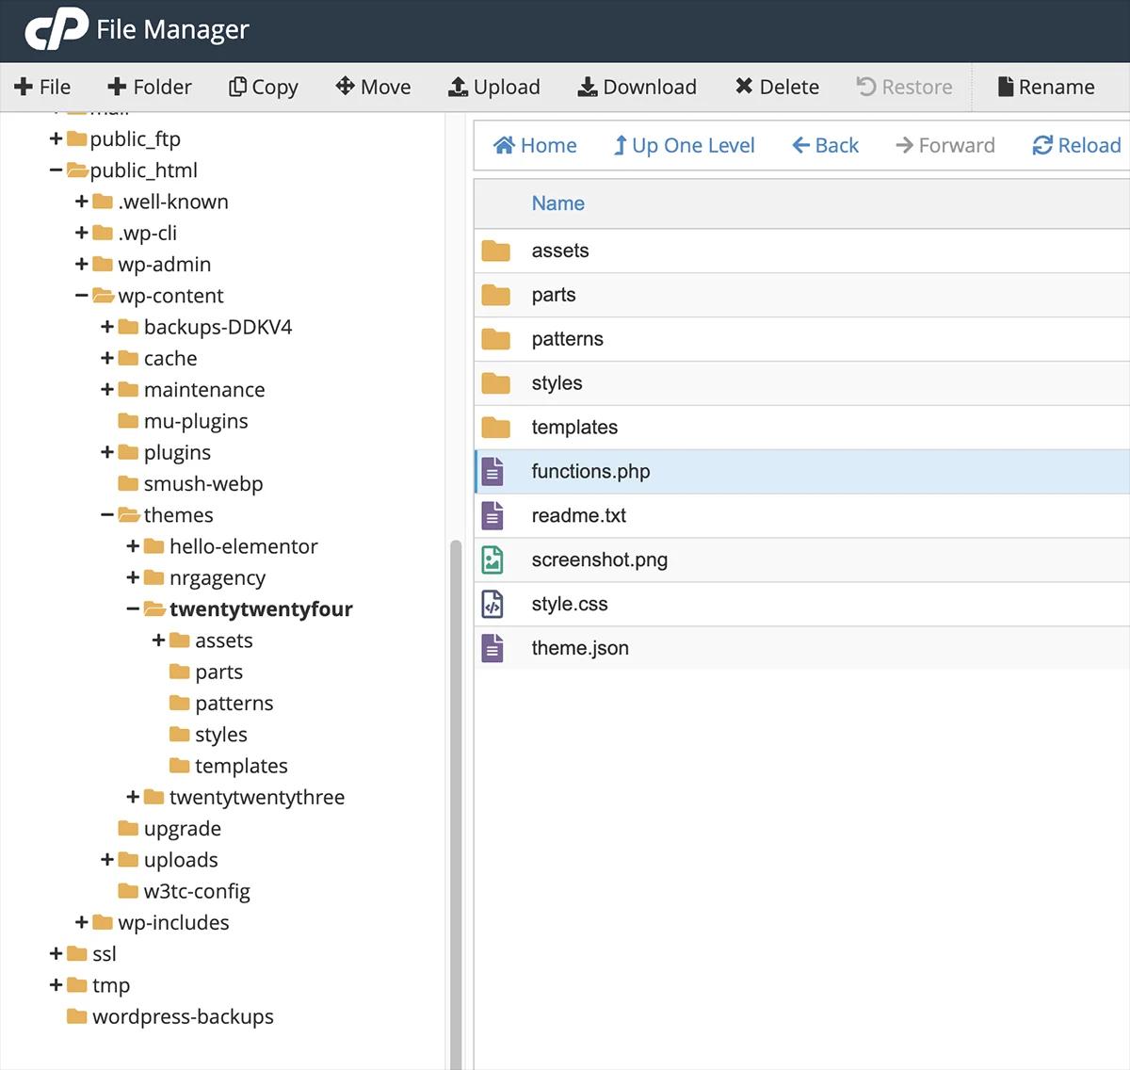Viewport: 1130px width, 1070px height.
Task: Click the Copy toolbar button
Action: click(264, 87)
